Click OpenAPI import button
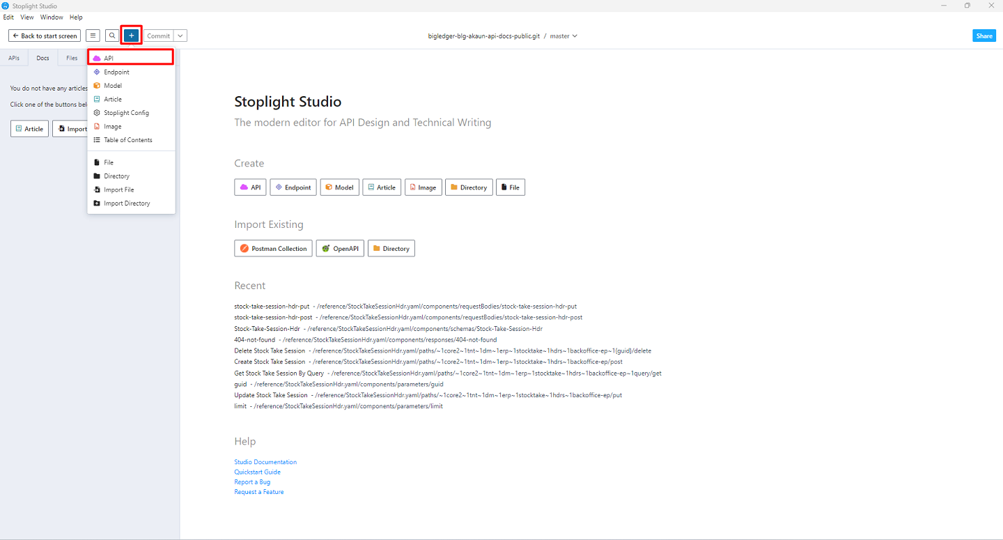 [340, 248]
